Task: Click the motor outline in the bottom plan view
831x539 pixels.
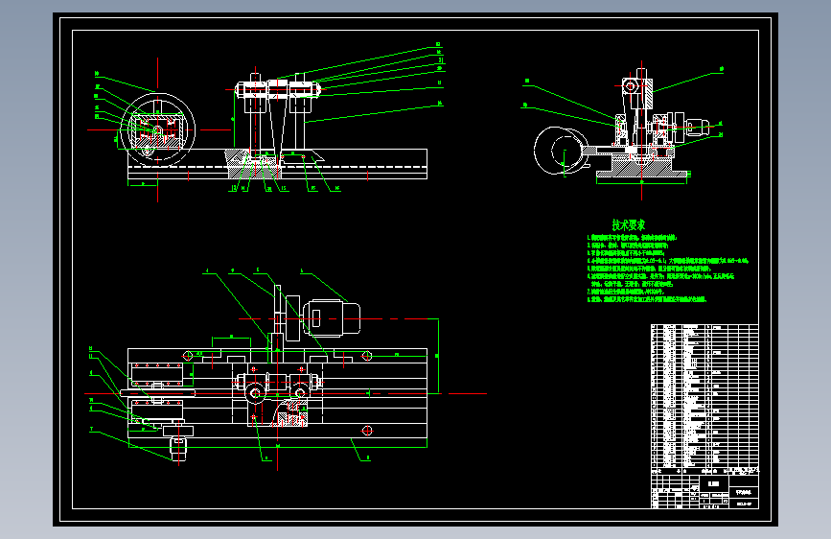Action: tap(332, 318)
